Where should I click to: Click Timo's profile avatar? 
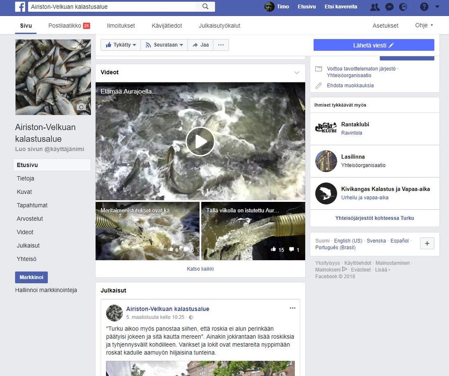point(269,7)
